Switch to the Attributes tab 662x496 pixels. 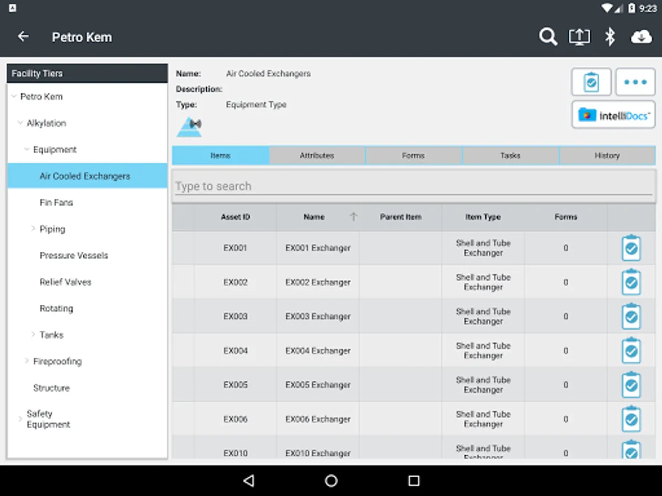click(x=317, y=155)
